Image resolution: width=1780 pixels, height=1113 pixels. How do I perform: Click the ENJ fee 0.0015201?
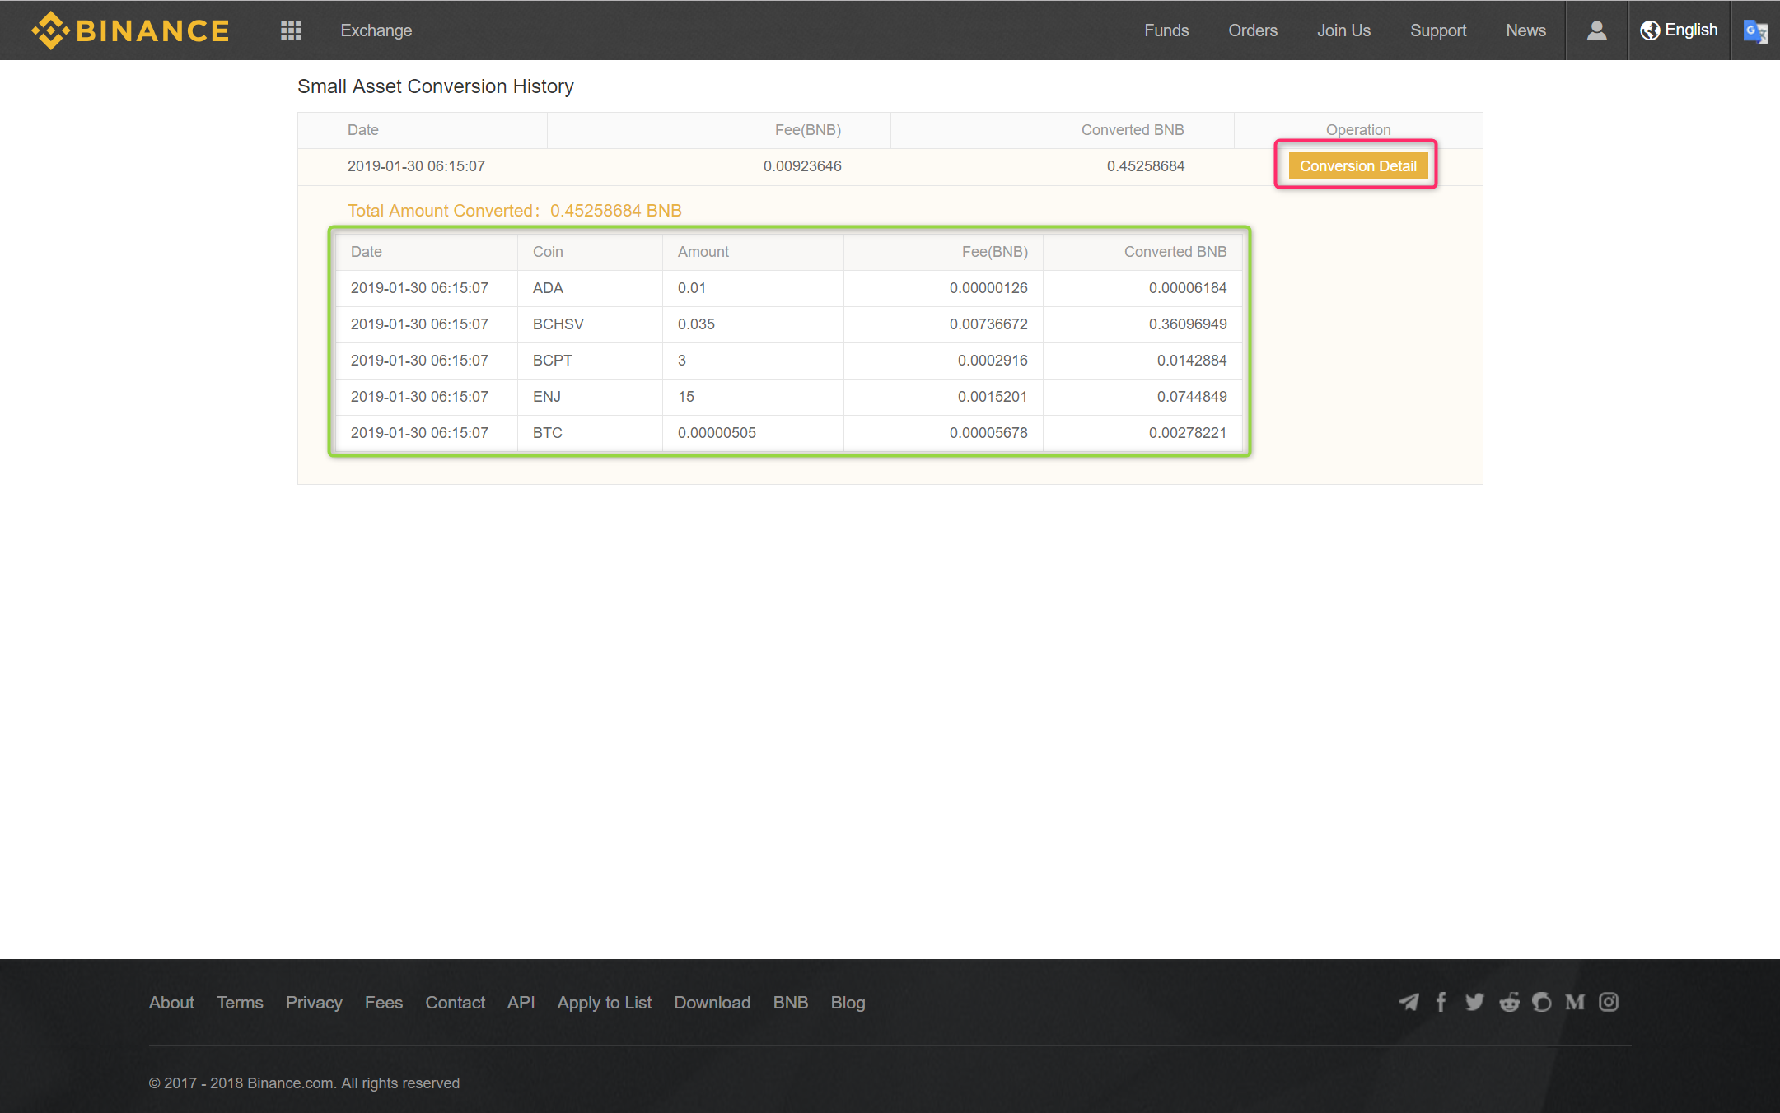point(993,397)
